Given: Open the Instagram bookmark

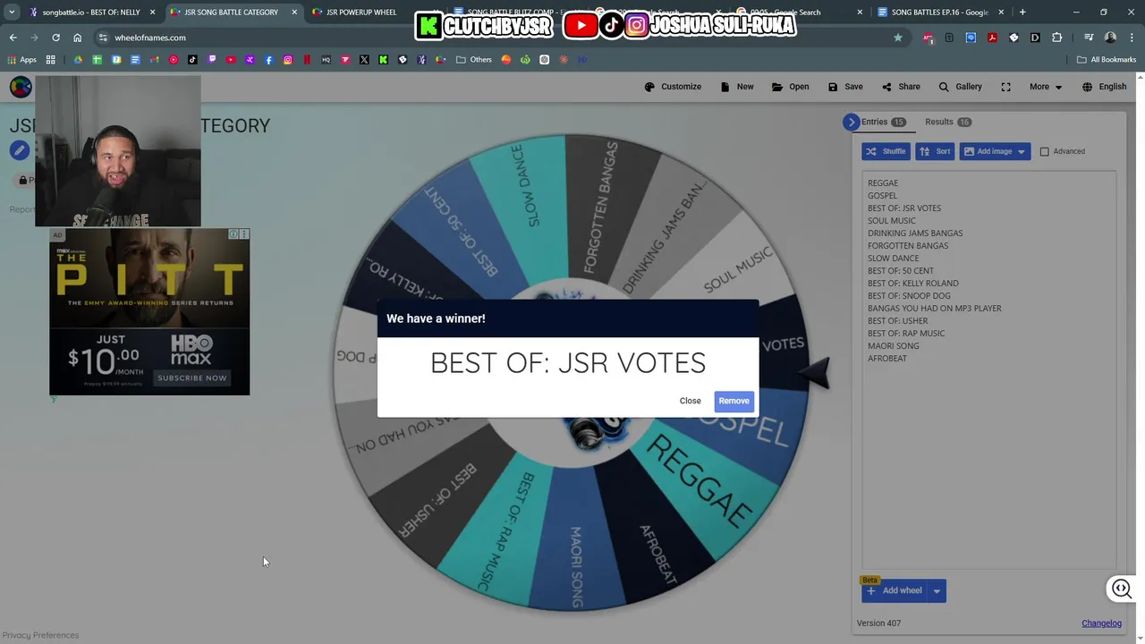Looking at the screenshot, I should click(x=288, y=60).
